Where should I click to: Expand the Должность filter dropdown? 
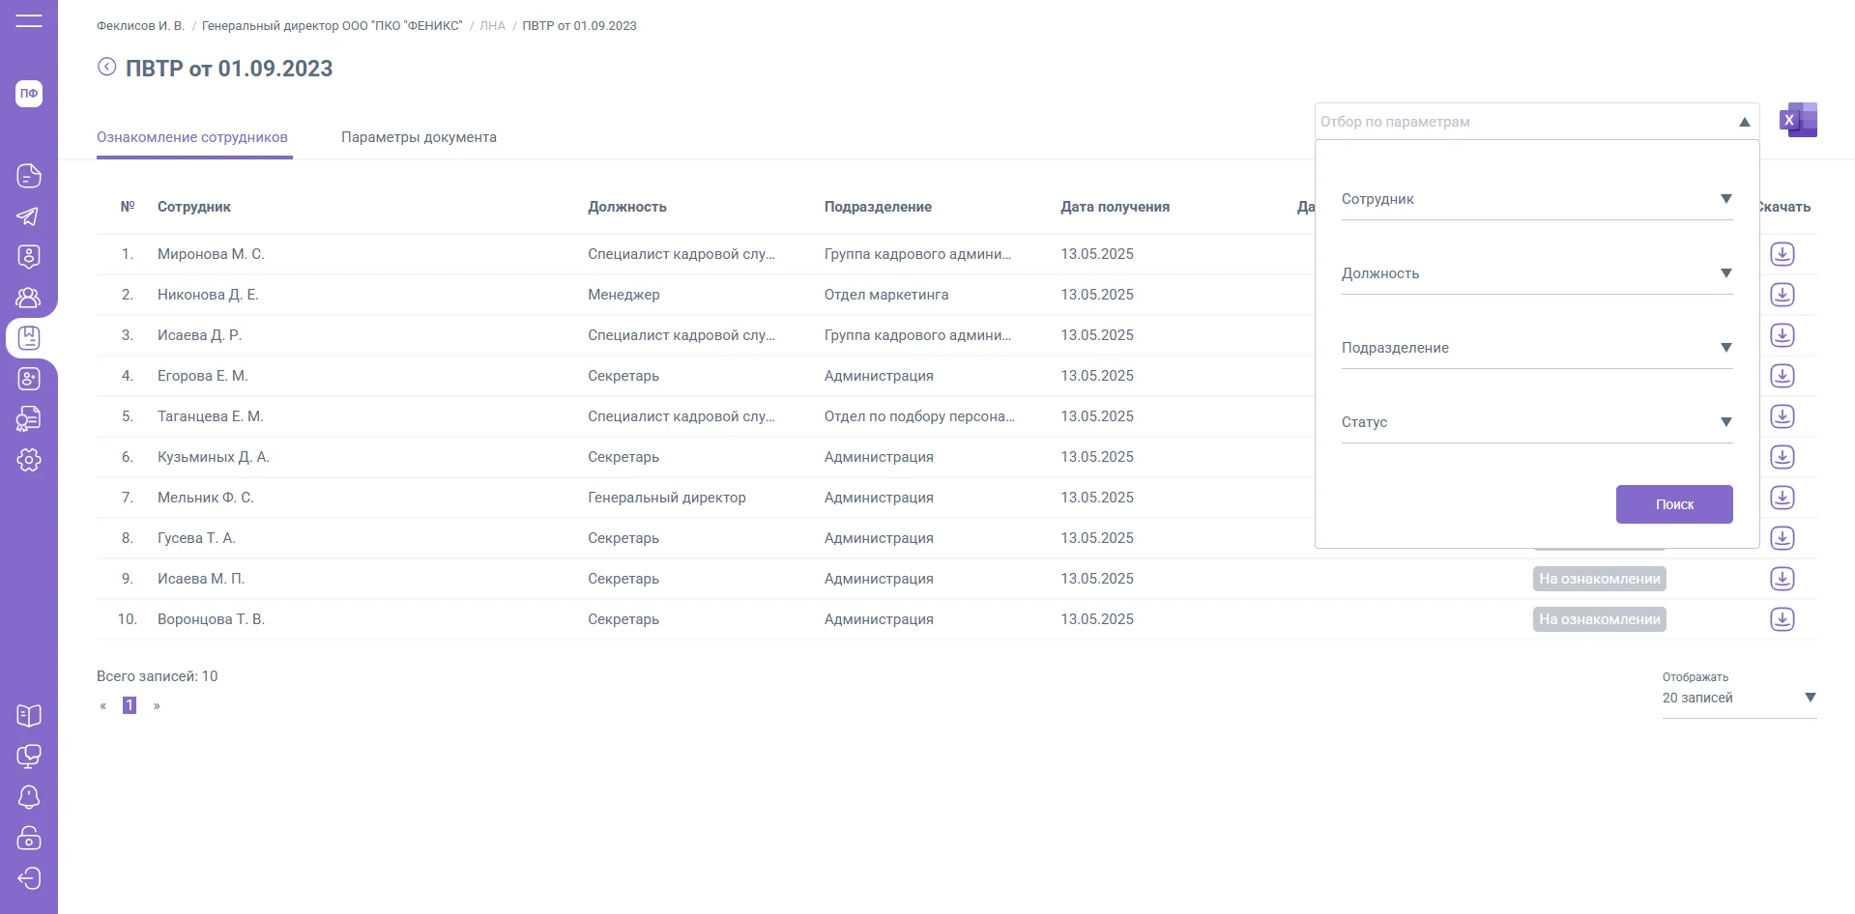pyautogui.click(x=1536, y=273)
